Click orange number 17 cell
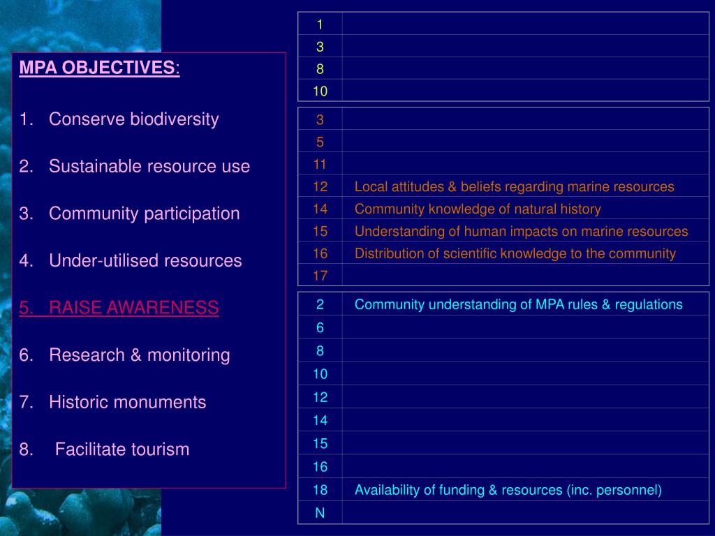The image size is (715, 536). point(320,276)
